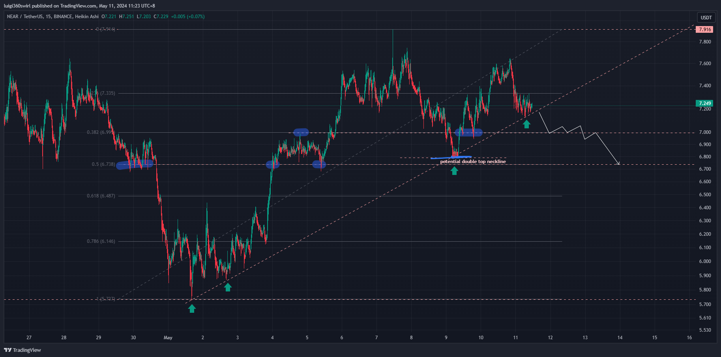
Task: Select the wide blue highlight zone below the 7.249 candles
Action: (468, 133)
